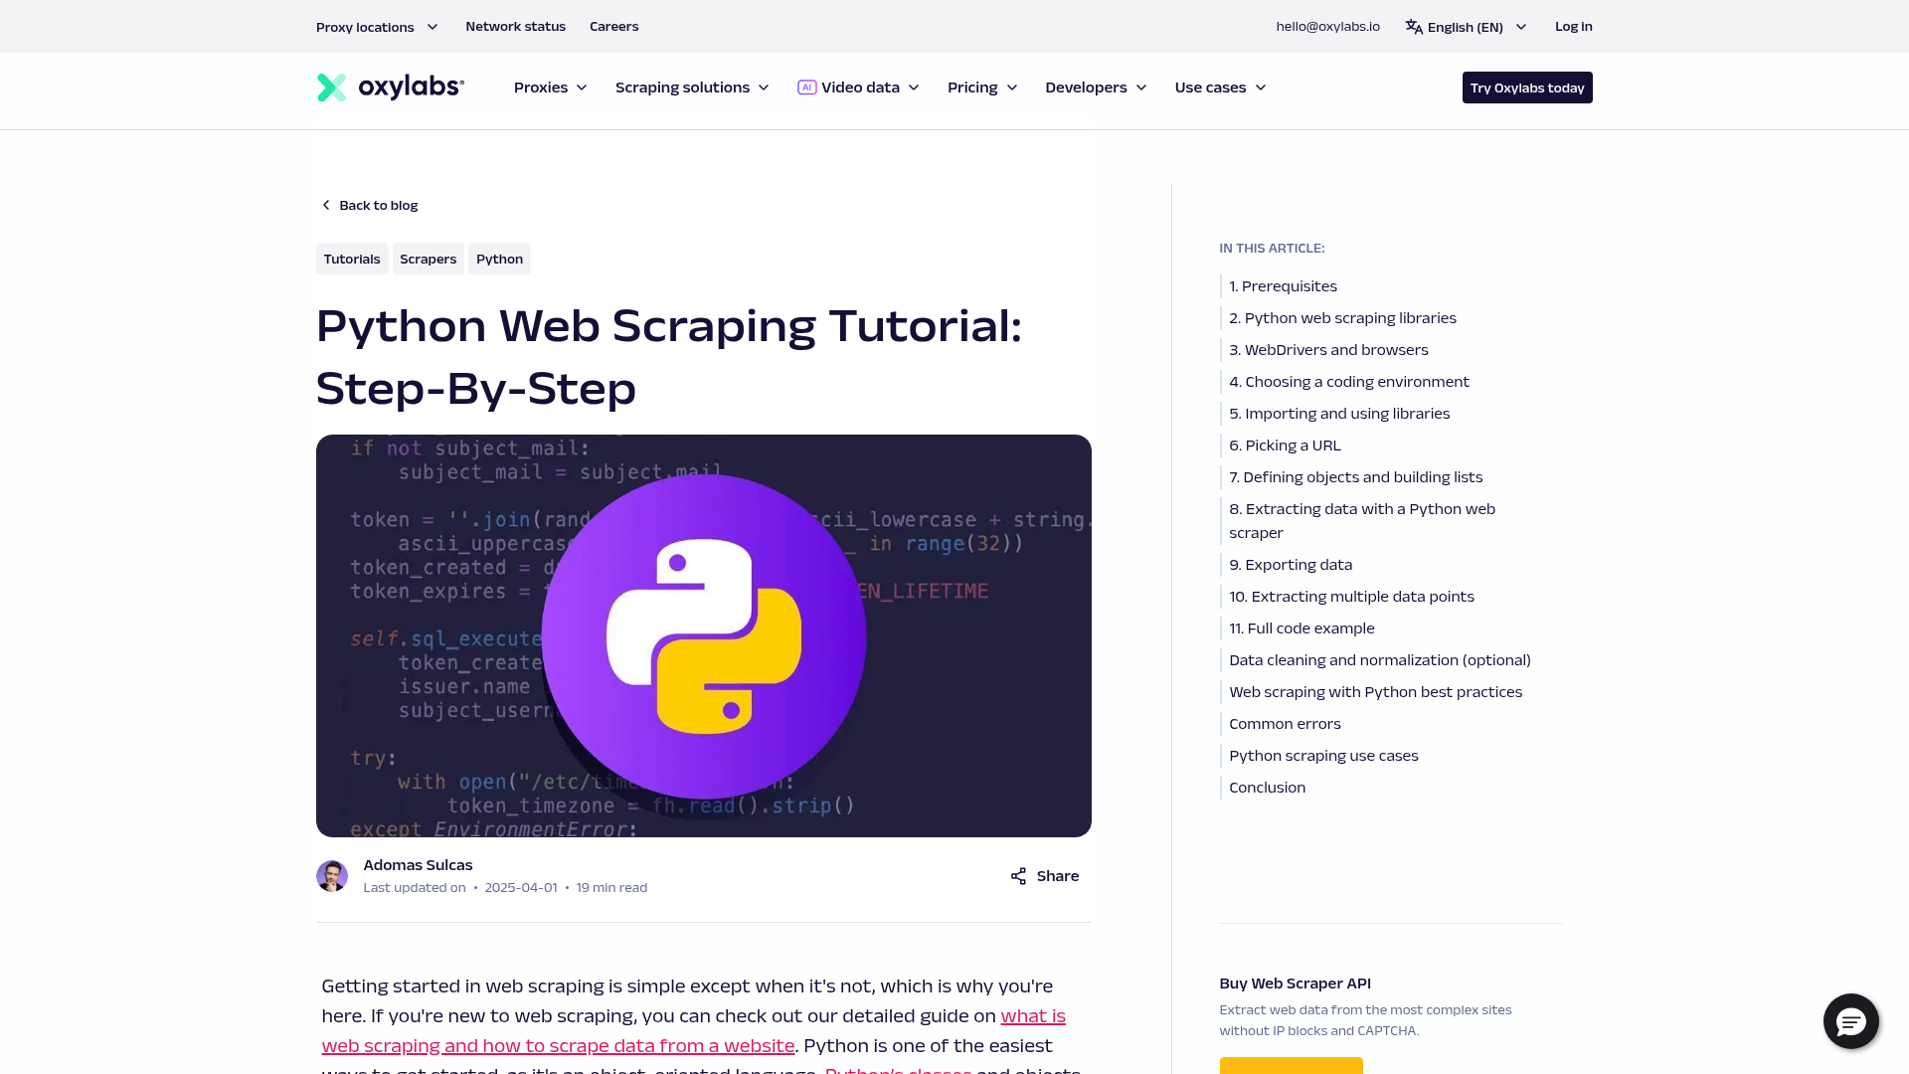
Task: Click the Network status link
Action: tap(515, 27)
